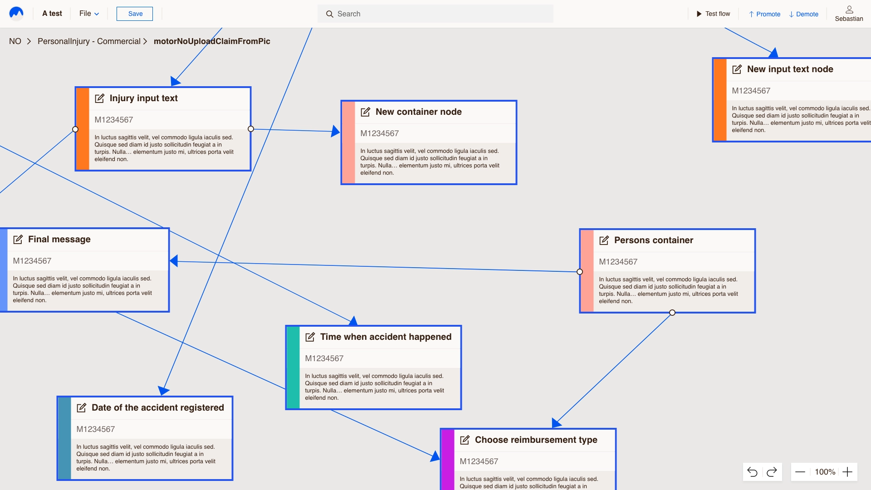Click teal color bar of Time when accident
The height and width of the screenshot is (490, 871).
pos(293,368)
